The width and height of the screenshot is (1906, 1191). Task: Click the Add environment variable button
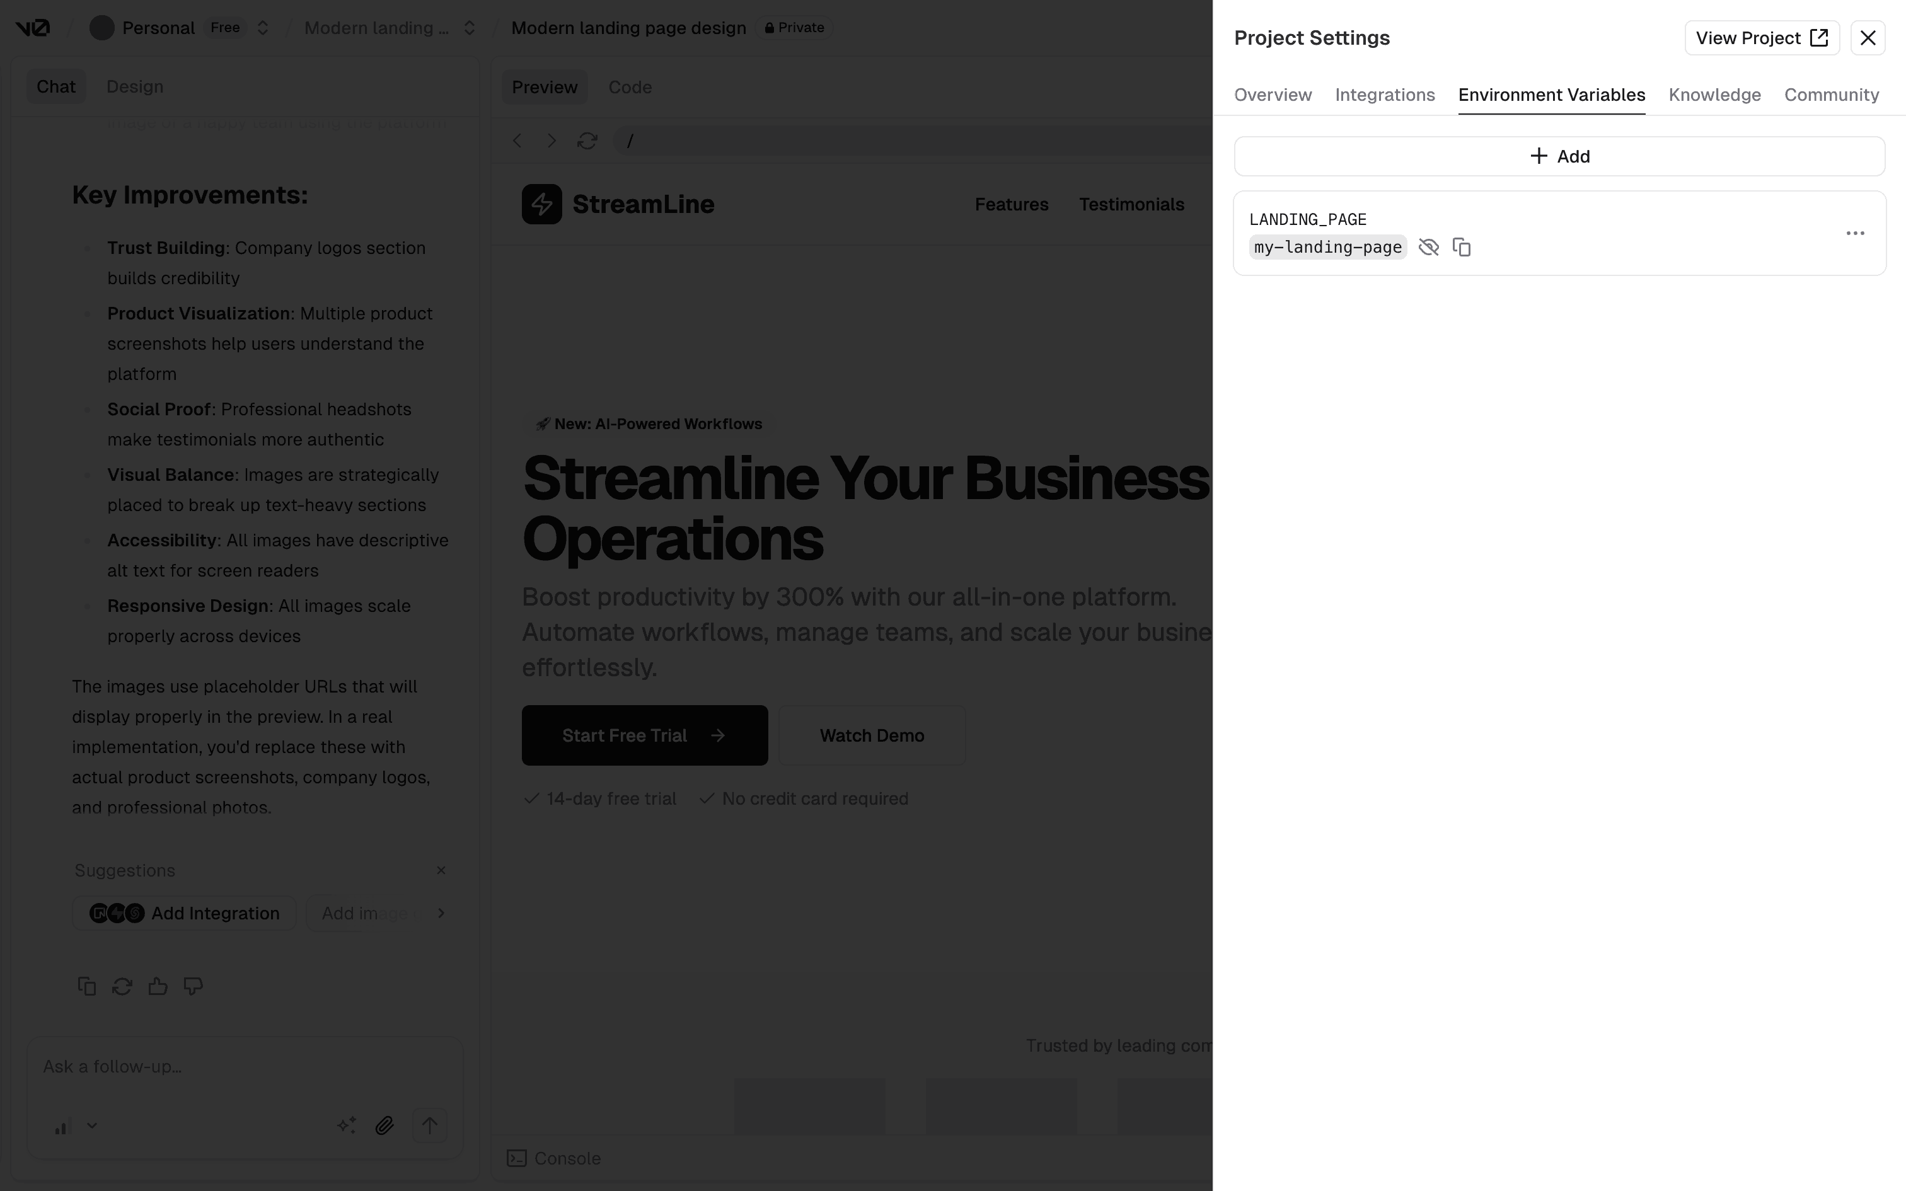[1559, 156]
